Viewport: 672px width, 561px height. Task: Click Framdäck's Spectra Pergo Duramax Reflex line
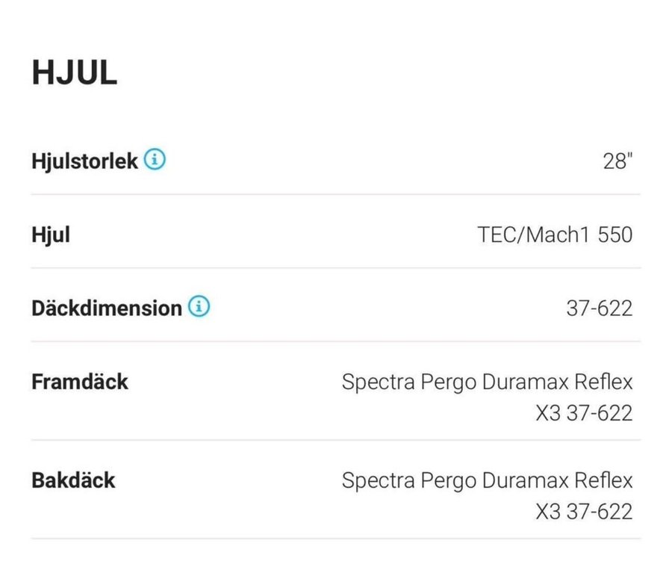[x=487, y=382]
